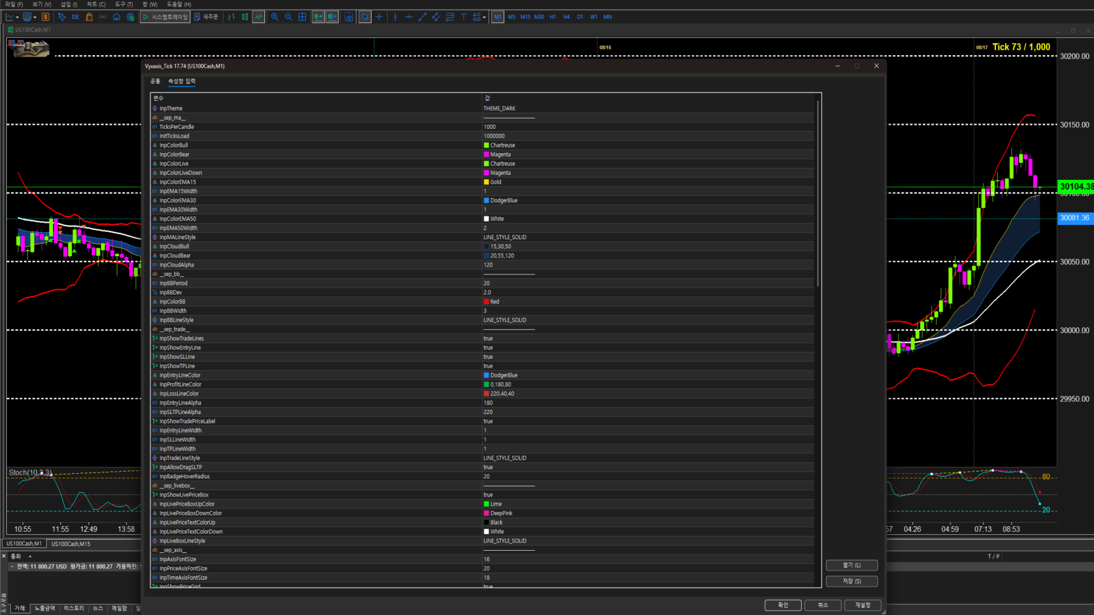
Task: Switch to the 공통 tab in the dialog
Action: click(x=155, y=81)
